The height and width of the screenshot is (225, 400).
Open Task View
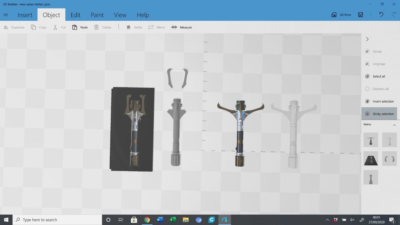(x=121, y=220)
